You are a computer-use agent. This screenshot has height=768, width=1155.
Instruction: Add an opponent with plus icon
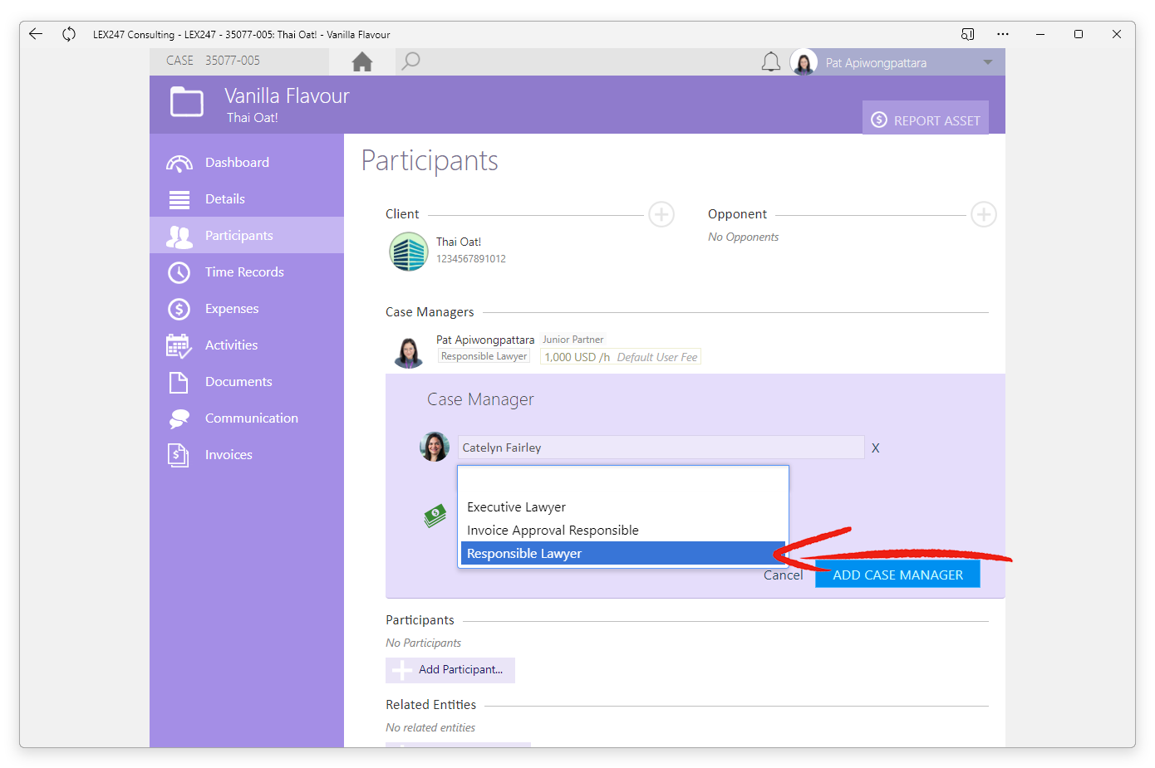[984, 214]
